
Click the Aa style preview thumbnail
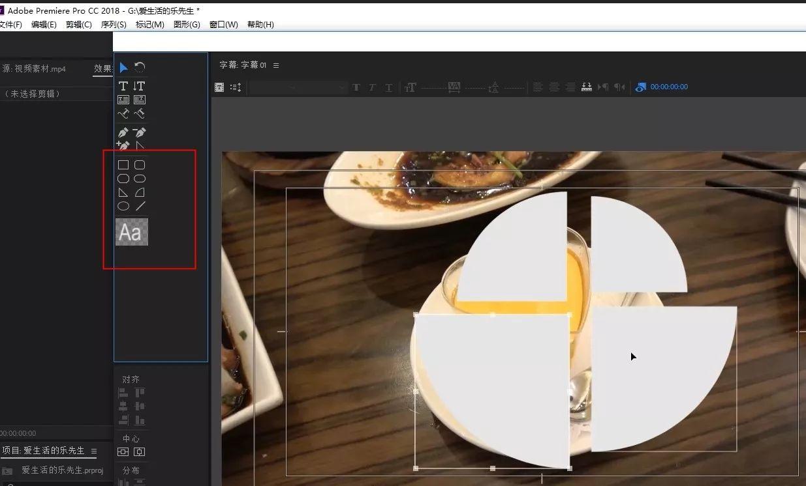pos(132,232)
